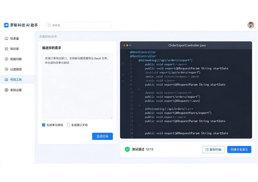Click the yellow dot in code window
The height and width of the screenshot is (182, 258).
point(127,45)
